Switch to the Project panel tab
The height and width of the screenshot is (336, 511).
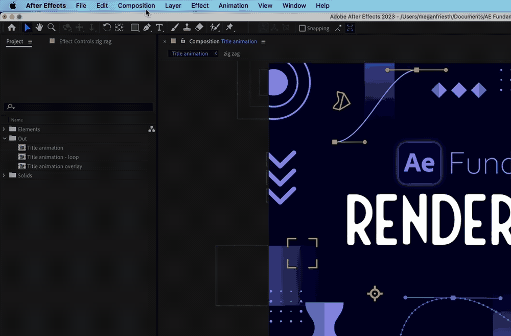tap(15, 41)
